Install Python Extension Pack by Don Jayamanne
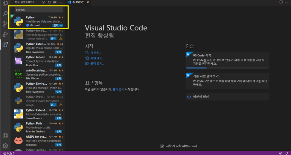Screen dimensions: 291x155 tap(59, 52)
